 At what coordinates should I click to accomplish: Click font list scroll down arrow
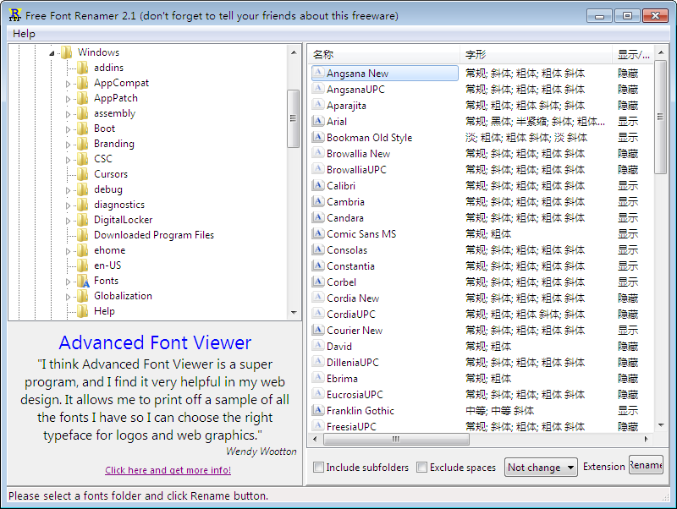(661, 425)
